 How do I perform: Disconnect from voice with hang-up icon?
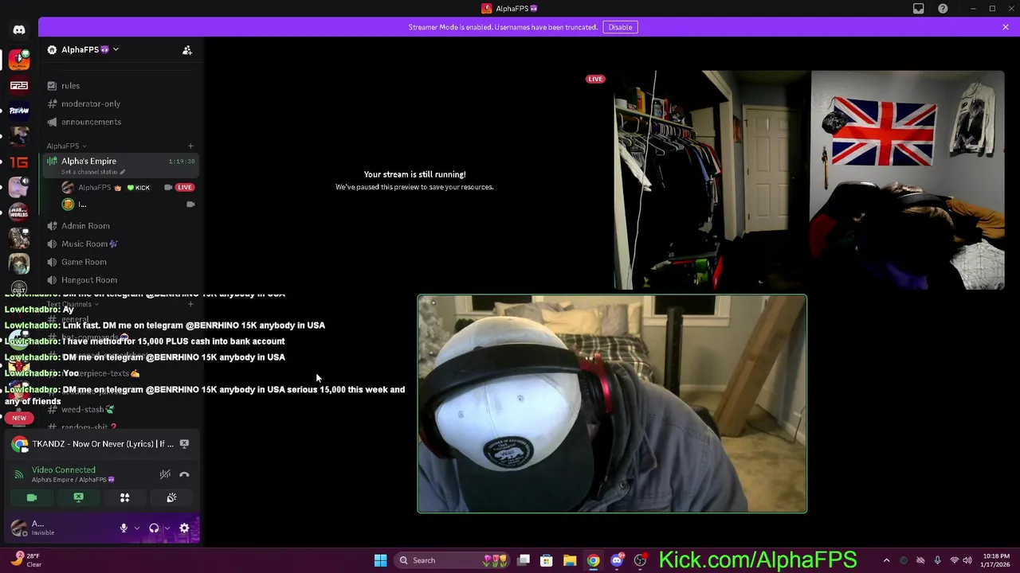[184, 474]
